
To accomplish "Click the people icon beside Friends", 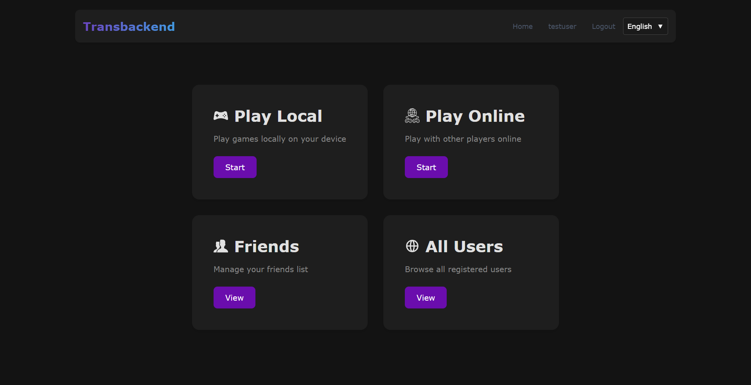I will tap(221, 246).
